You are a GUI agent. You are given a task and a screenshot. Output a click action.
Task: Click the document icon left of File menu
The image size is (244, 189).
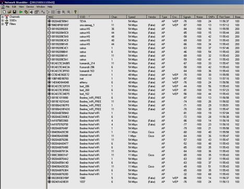click(3, 7)
